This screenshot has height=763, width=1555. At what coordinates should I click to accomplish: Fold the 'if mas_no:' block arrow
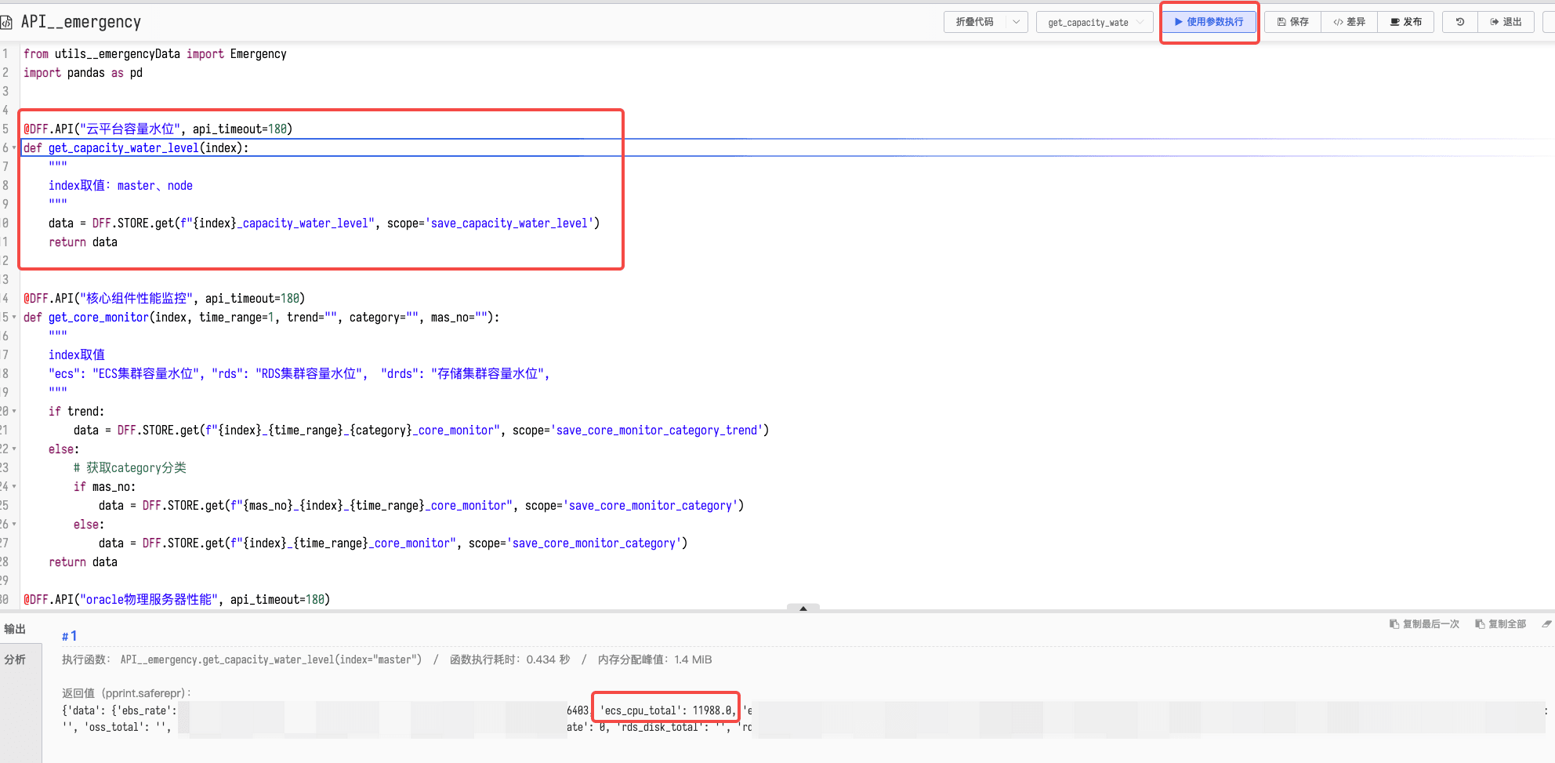pyautogui.click(x=14, y=486)
